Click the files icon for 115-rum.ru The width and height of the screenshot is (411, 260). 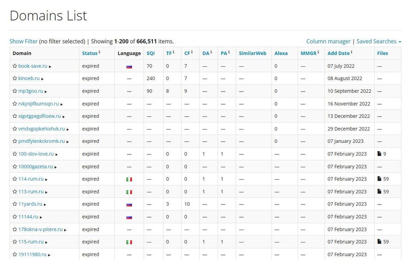click(379, 242)
